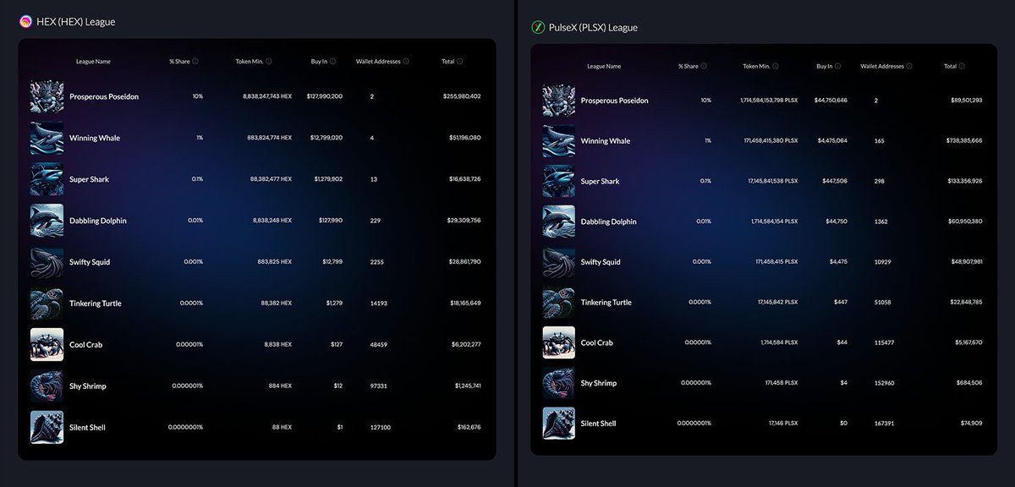
Task: Click the 'League Name' header in the PLSX table
Action: [x=604, y=66]
